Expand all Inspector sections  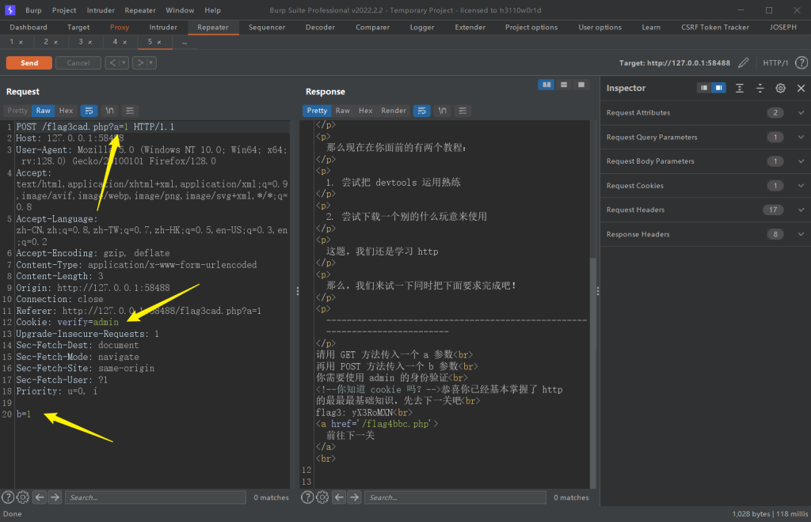740,89
